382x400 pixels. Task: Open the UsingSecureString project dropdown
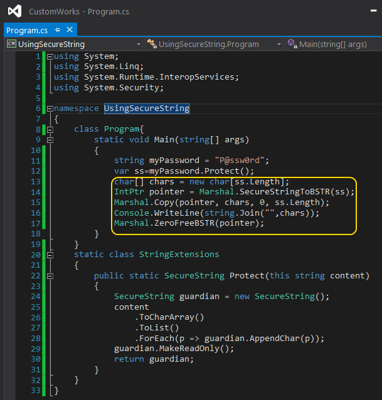[x=72, y=44]
